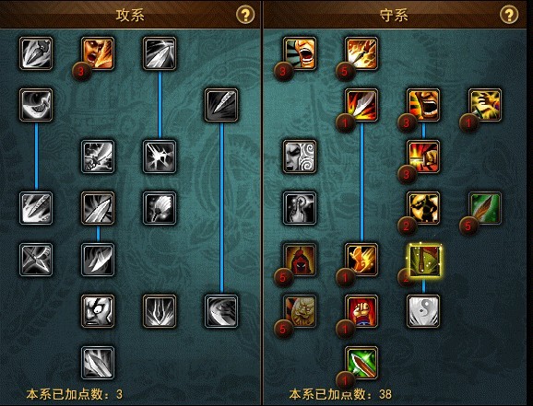Choose the green spear skill at bottom

(361, 363)
